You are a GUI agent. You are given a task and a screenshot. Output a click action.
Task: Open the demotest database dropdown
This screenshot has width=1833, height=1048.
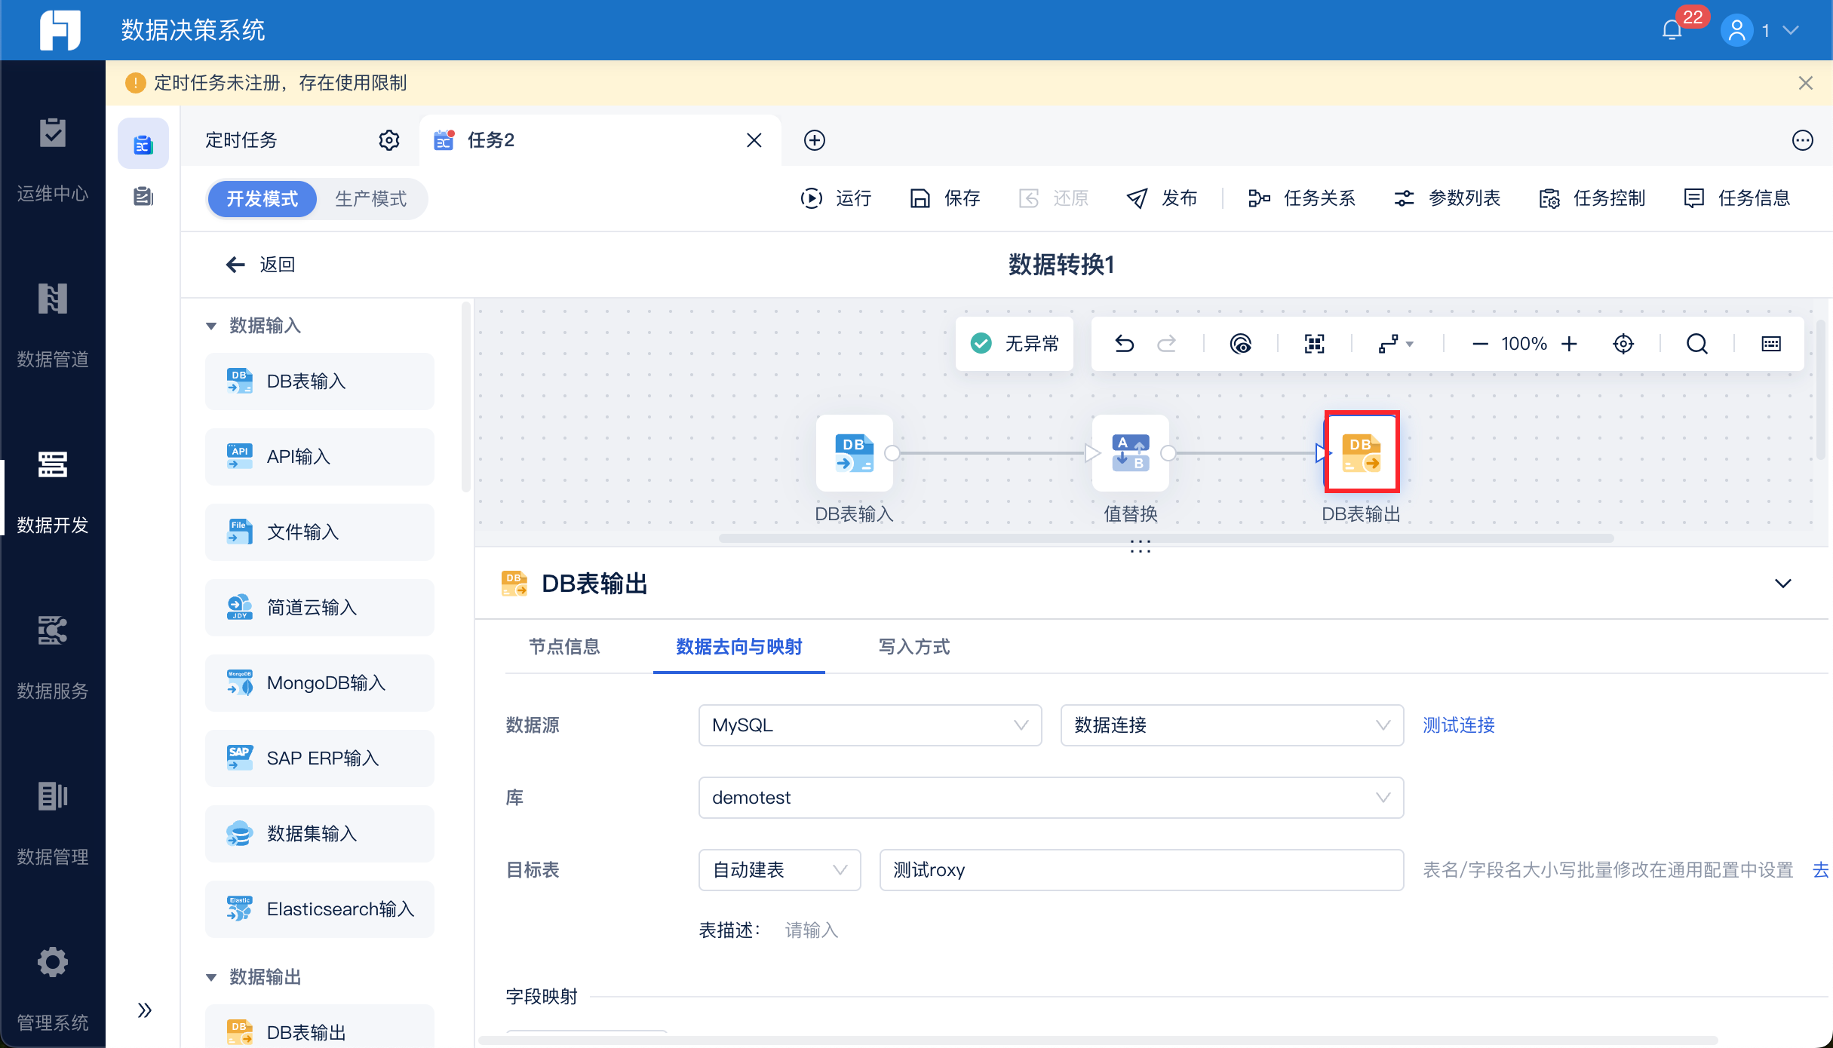(x=1050, y=797)
